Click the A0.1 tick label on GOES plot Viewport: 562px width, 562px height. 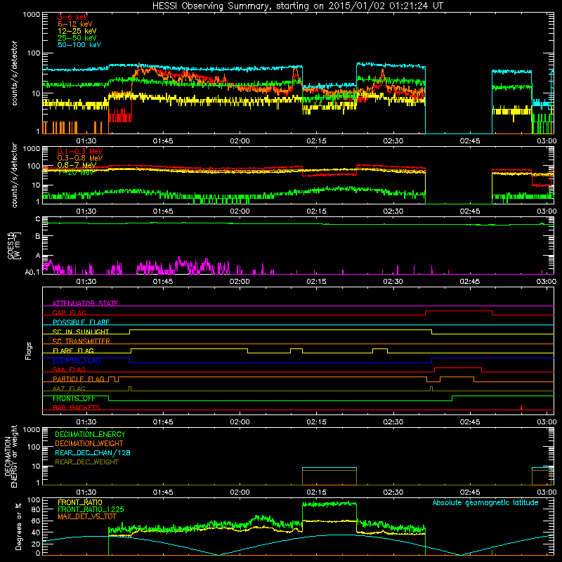32,272
